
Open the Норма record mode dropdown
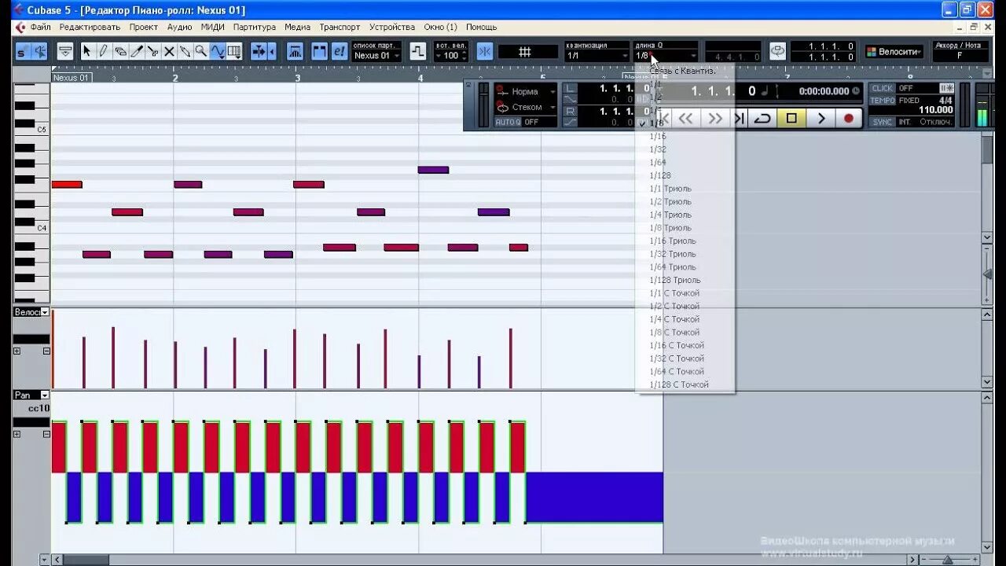pos(526,92)
